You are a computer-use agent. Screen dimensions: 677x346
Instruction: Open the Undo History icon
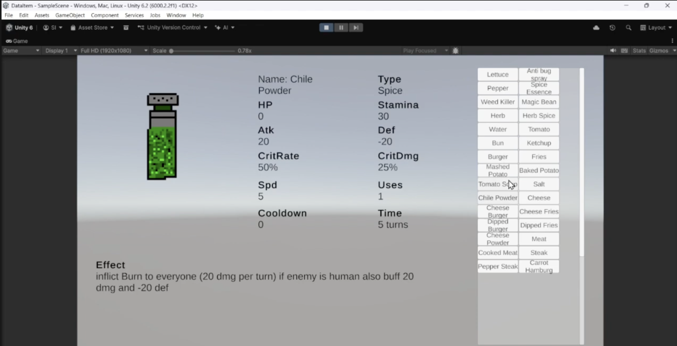(612, 28)
